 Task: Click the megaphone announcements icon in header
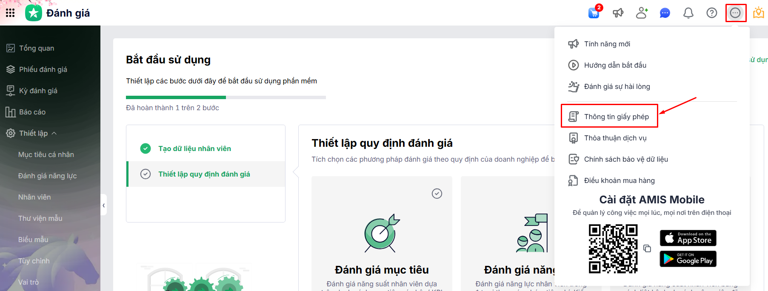[618, 13]
